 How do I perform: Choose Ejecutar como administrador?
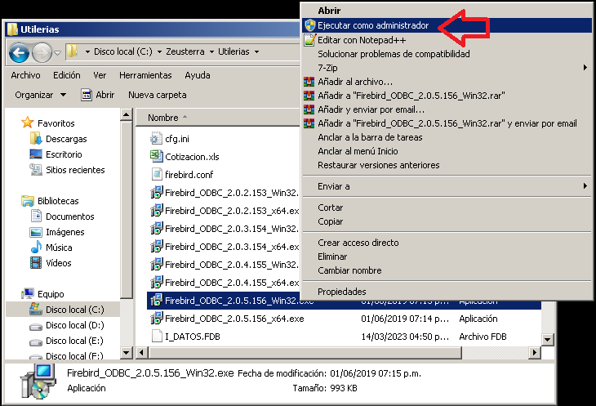pyautogui.click(x=372, y=26)
